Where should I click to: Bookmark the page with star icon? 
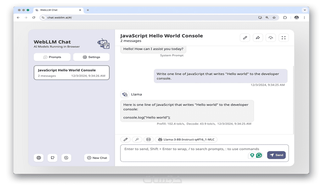(x=274, y=17)
